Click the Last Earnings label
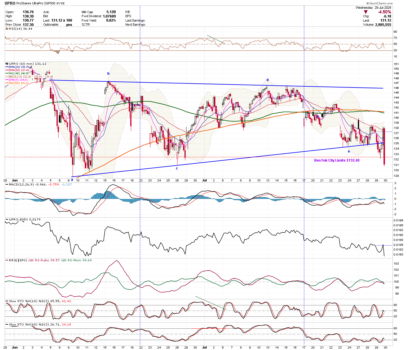The width and height of the screenshot is (408, 350). coord(135,20)
